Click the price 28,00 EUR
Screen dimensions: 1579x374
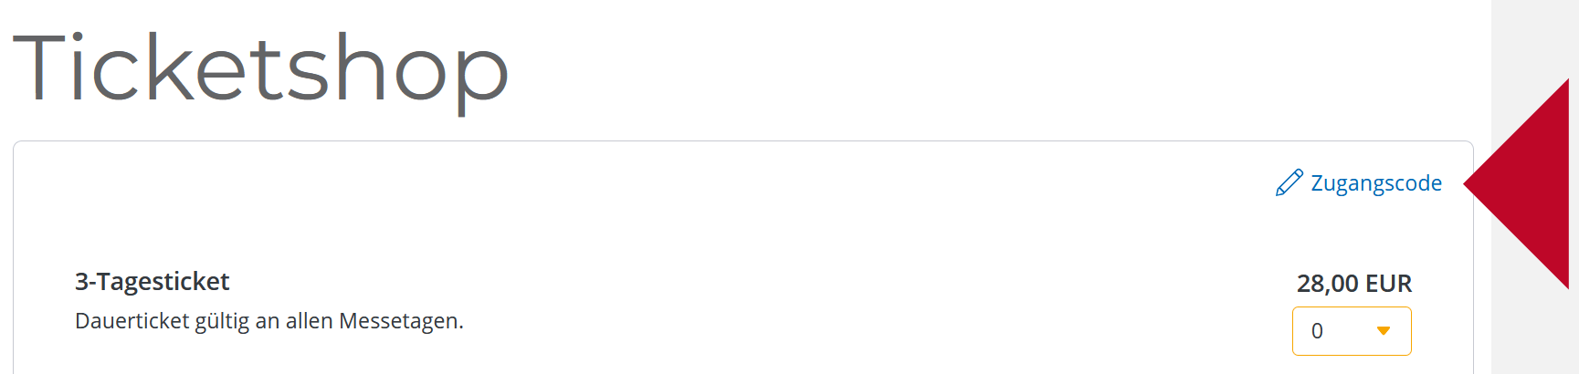pyautogui.click(x=1354, y=284)
